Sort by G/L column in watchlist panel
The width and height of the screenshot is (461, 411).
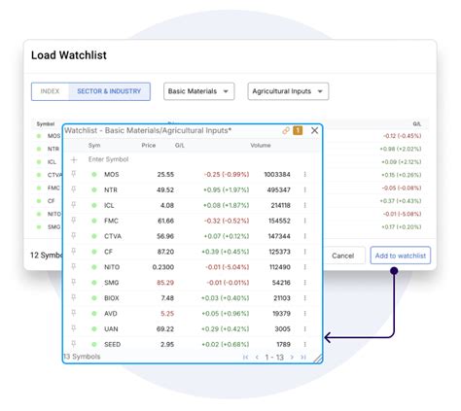click(180, 146)
